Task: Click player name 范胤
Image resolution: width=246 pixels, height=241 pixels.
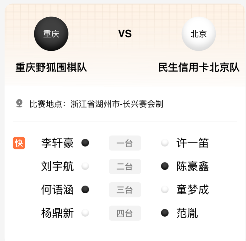Action: [x=187, y=213]
